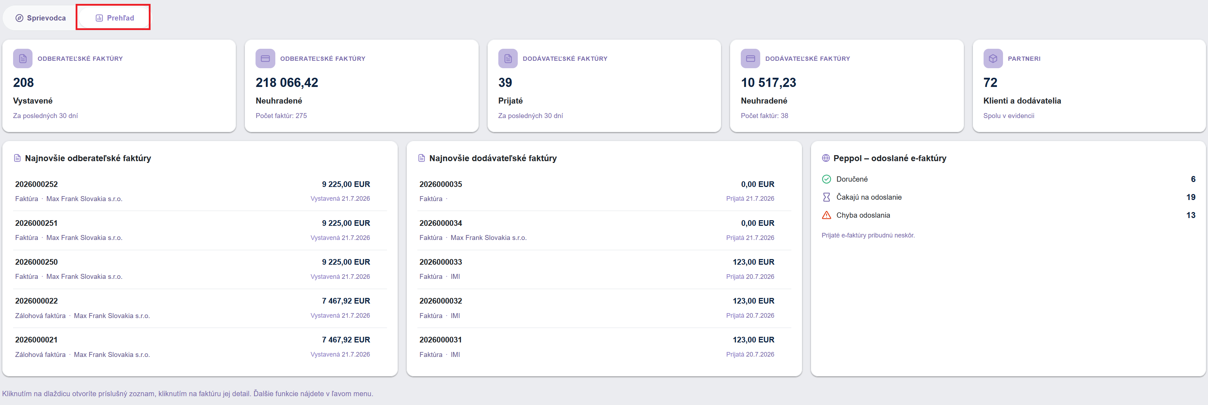
Task: Click the document icon beside Najnovšie dodávateľské faktúry
Action: pos(422,158)
